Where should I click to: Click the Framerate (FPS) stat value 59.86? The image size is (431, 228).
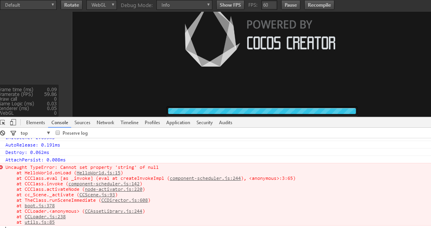50,94
